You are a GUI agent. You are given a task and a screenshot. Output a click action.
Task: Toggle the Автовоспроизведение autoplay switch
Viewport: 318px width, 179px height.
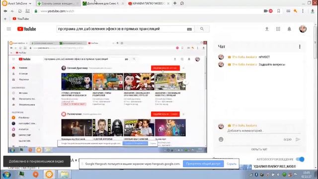(x=300, y=159)
